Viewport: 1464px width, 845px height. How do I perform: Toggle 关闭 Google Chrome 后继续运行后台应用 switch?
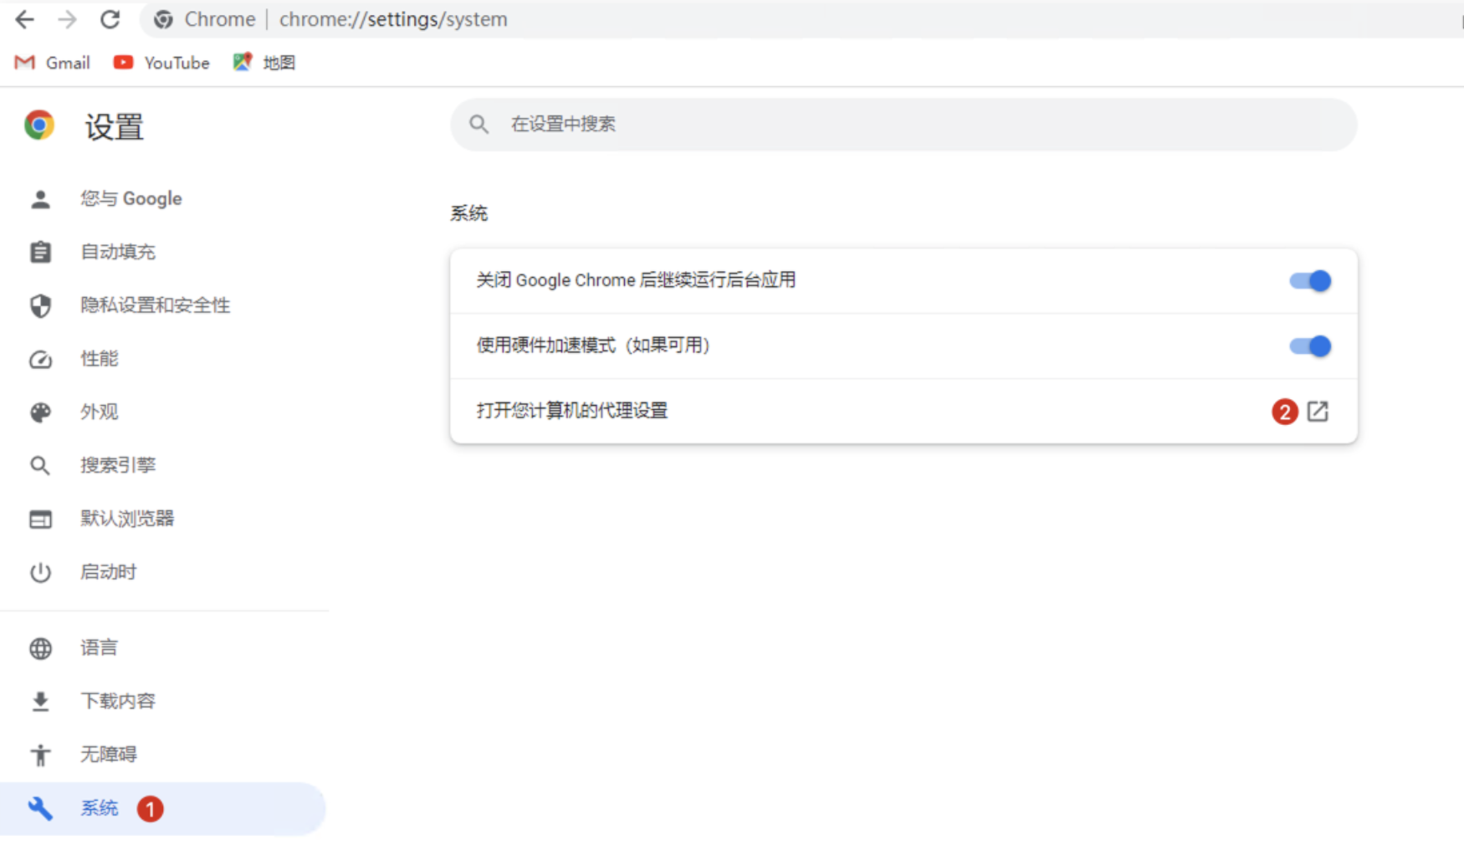click(1309, 281)
